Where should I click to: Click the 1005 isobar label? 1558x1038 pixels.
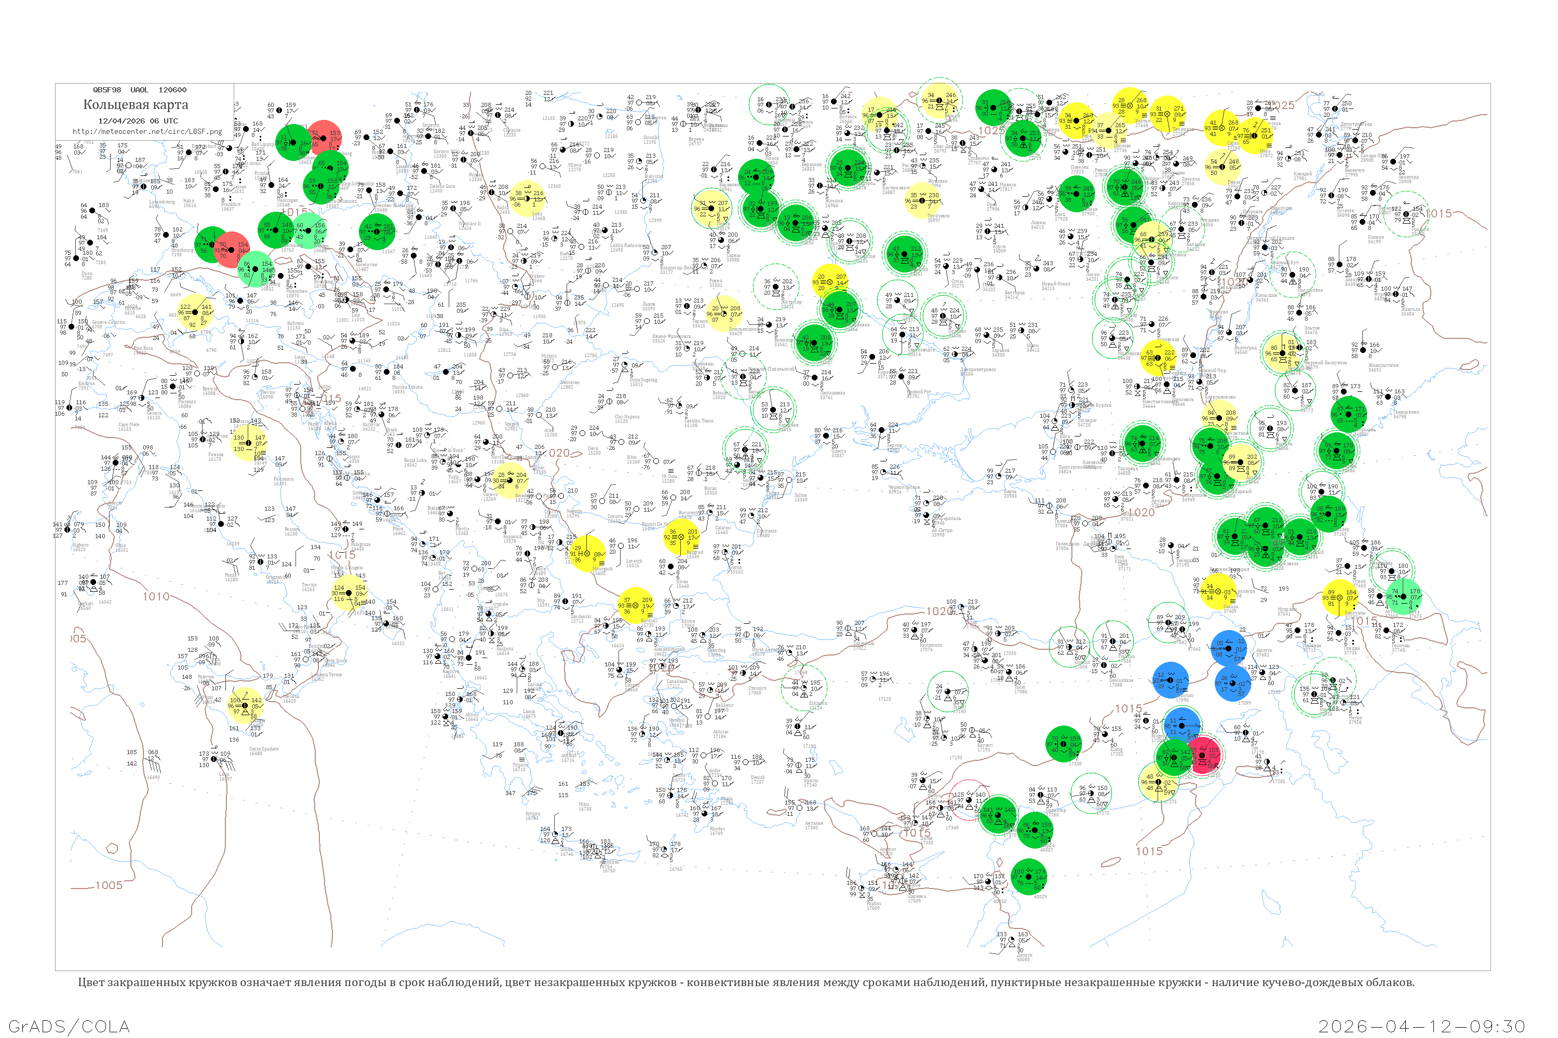(109, 885)
